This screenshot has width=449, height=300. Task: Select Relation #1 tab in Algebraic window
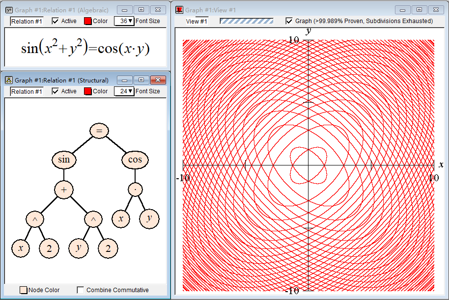(x=27, y=21)
